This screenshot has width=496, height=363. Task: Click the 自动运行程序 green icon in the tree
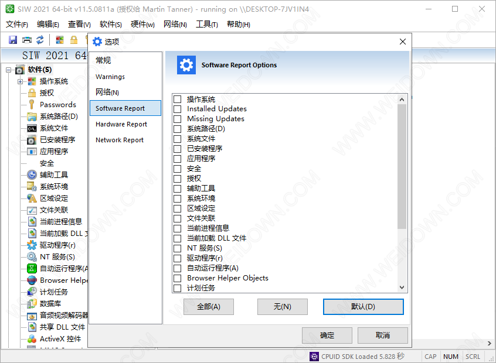[32, 269]
